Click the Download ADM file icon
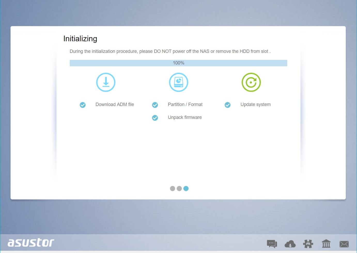 (106, 82)
